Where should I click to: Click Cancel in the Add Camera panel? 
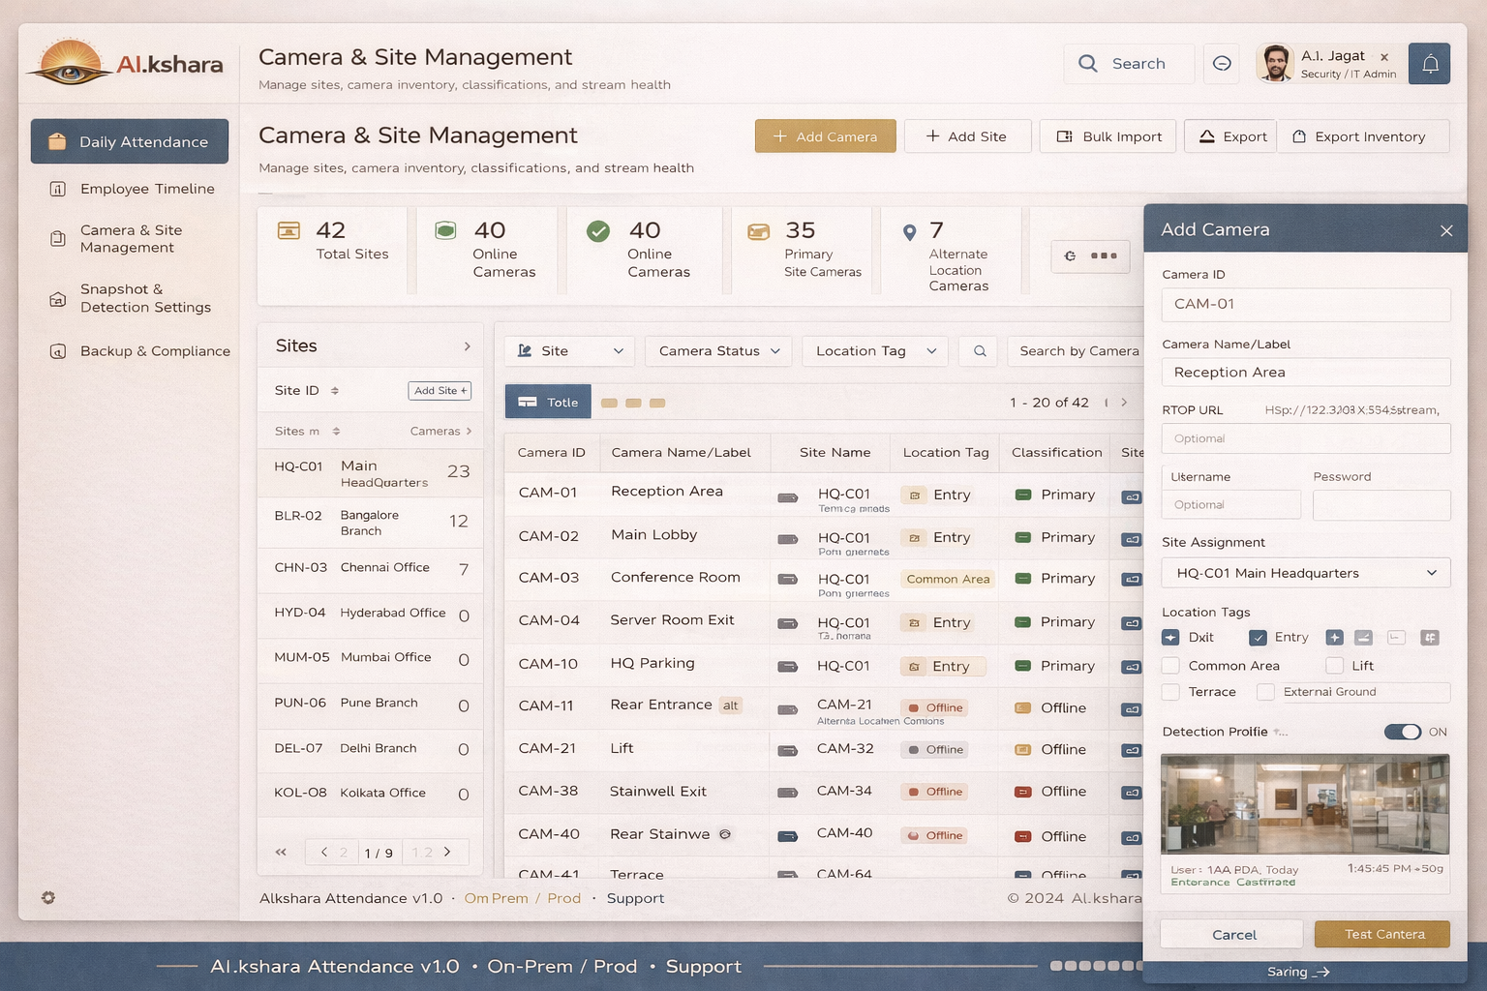(x=1232, y=935)
